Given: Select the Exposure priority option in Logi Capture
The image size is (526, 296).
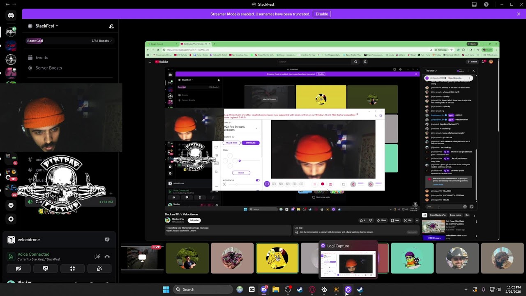Looking at the screenshot, I should click(251, 143).
